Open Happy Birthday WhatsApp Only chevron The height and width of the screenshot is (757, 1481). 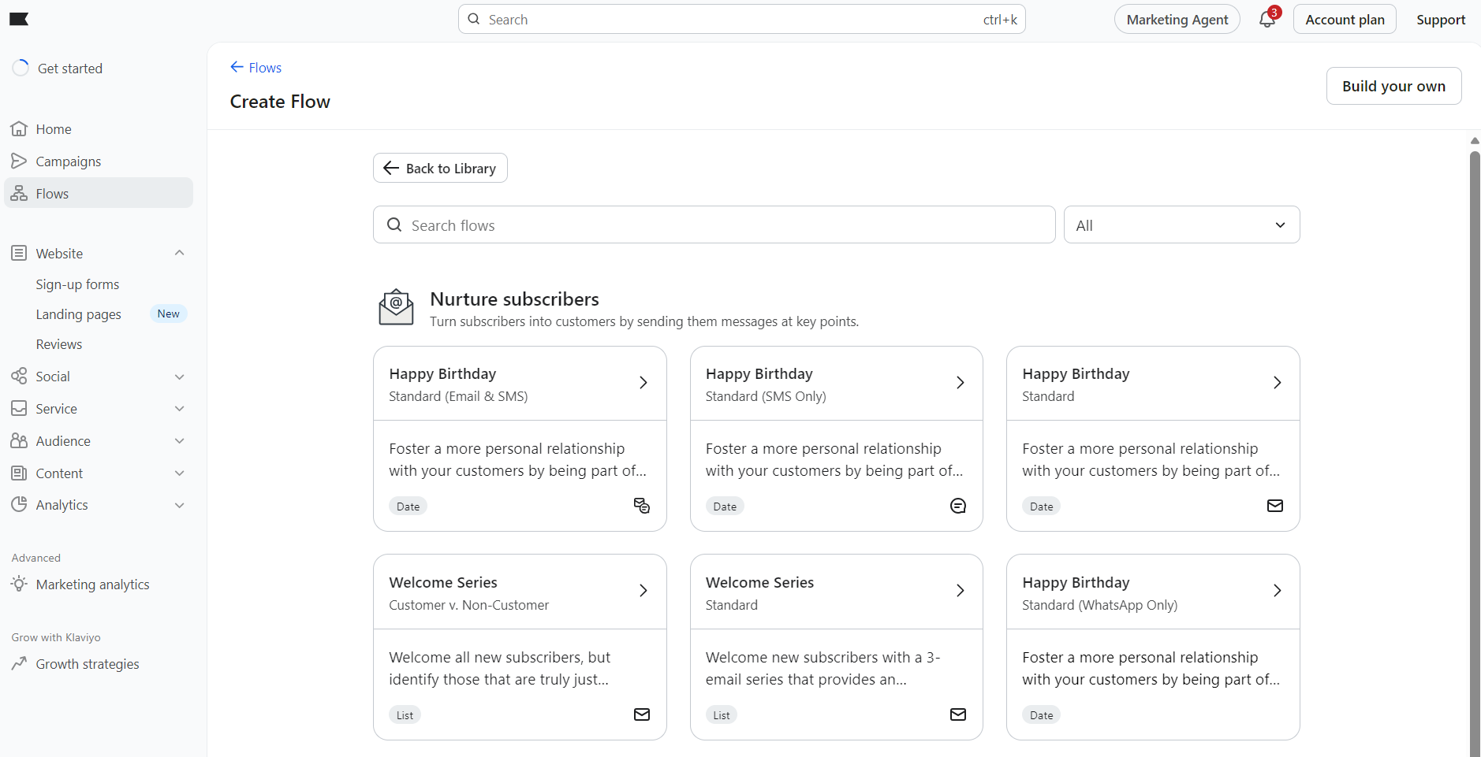point(1277,590)
